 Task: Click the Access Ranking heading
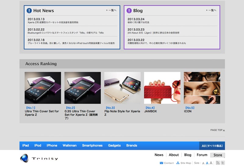41,64
